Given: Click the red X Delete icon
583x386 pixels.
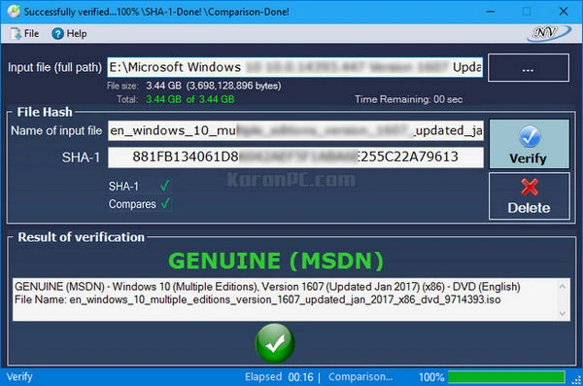Looking at the screenshot, I should coord(530,188).
